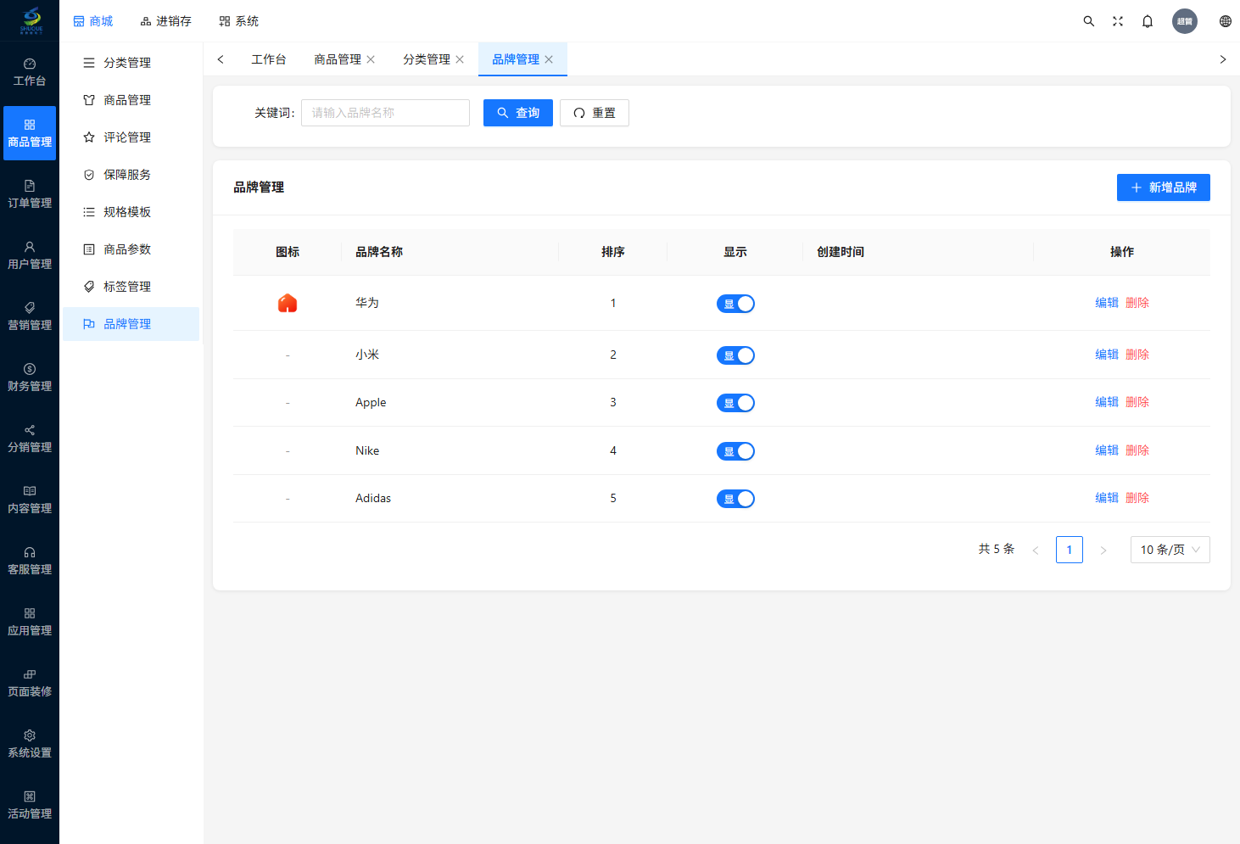Switch to 商城 top menu

click(92, 21)
